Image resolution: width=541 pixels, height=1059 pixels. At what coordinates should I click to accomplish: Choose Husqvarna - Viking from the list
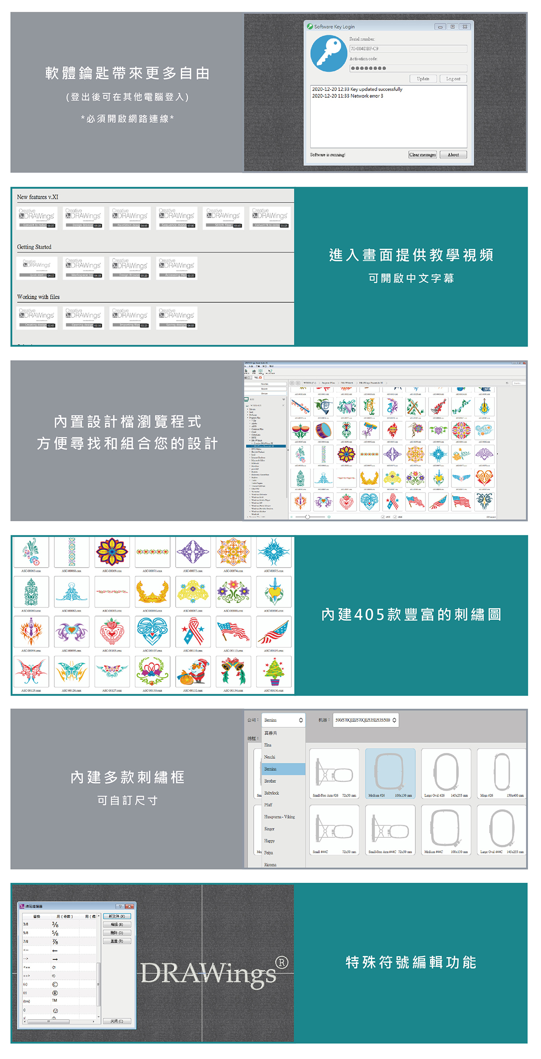pos(283,817)
